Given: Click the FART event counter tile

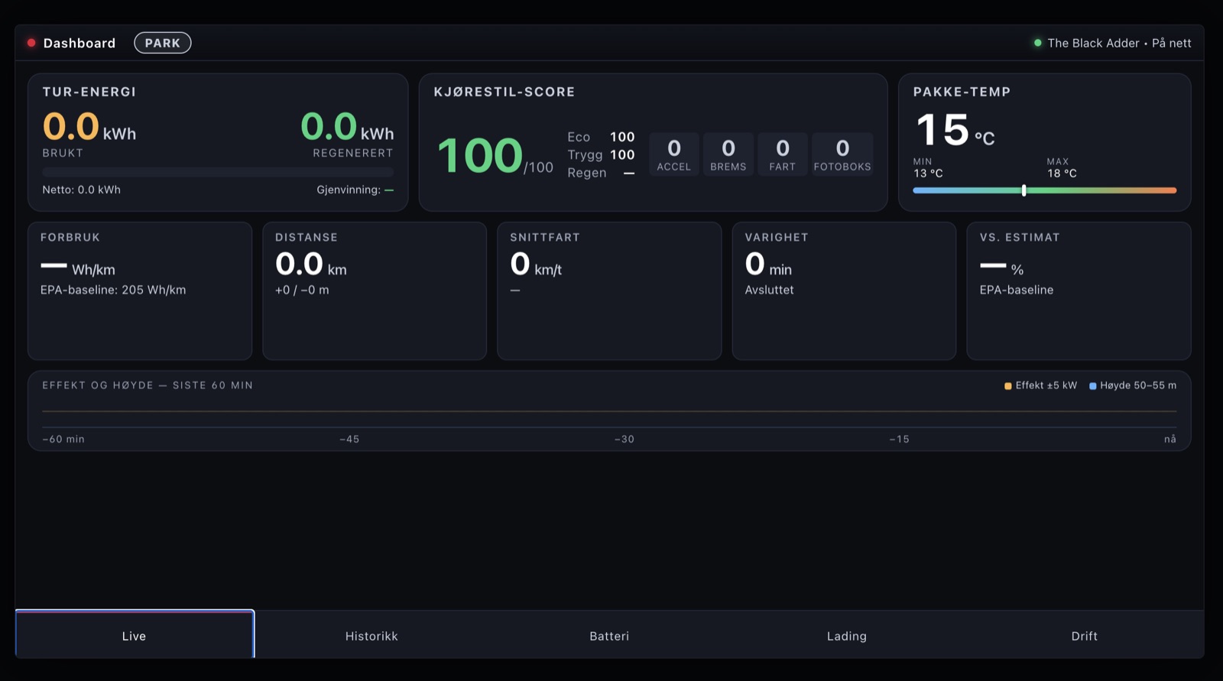Looking at the screenshot, I should coord(782,154).
